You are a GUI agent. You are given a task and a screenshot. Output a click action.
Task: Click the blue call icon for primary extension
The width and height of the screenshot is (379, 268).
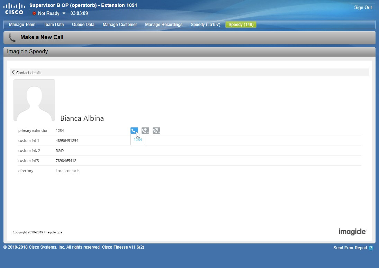coord(134,131)
